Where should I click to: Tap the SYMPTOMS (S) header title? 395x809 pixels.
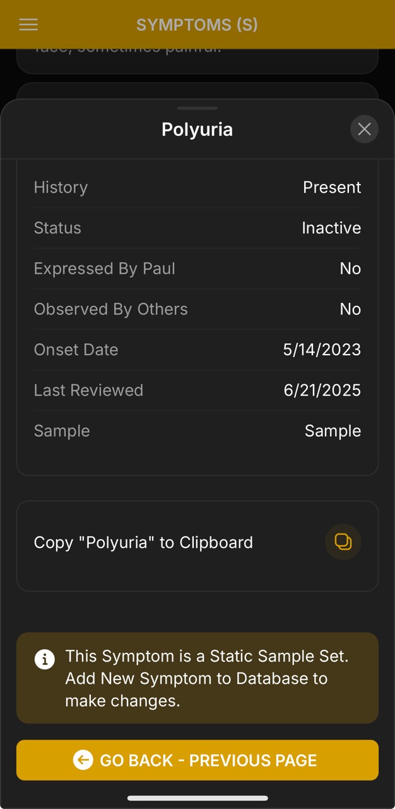coord(197,25)
